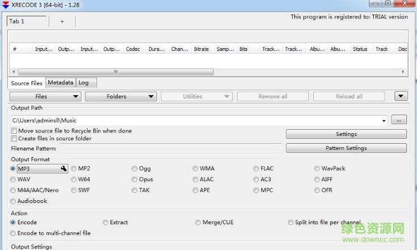Open the Utilities dropdown

point(197,96)
